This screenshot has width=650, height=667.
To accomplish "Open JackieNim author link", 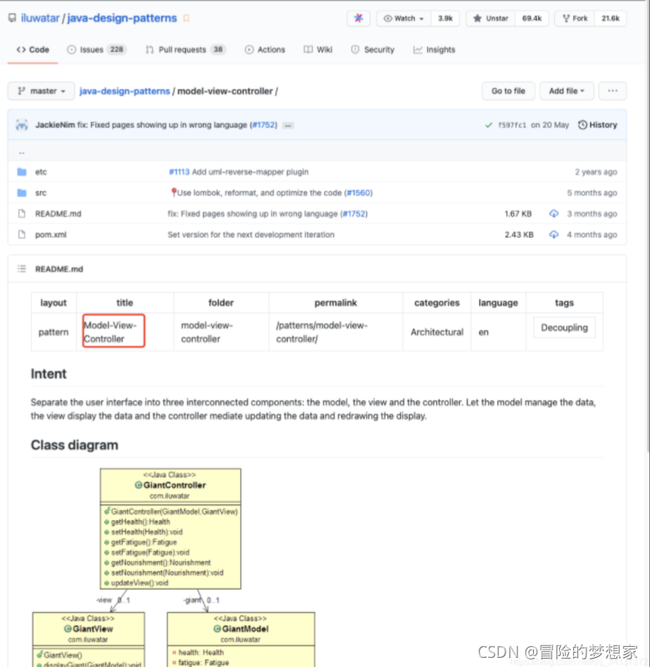I will [55, 125].
